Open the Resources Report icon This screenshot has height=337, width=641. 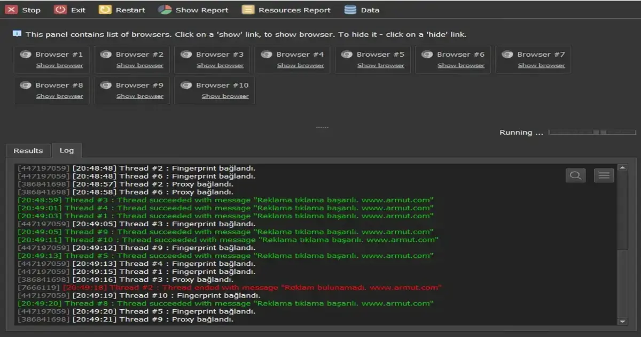(x=248, y=10)
